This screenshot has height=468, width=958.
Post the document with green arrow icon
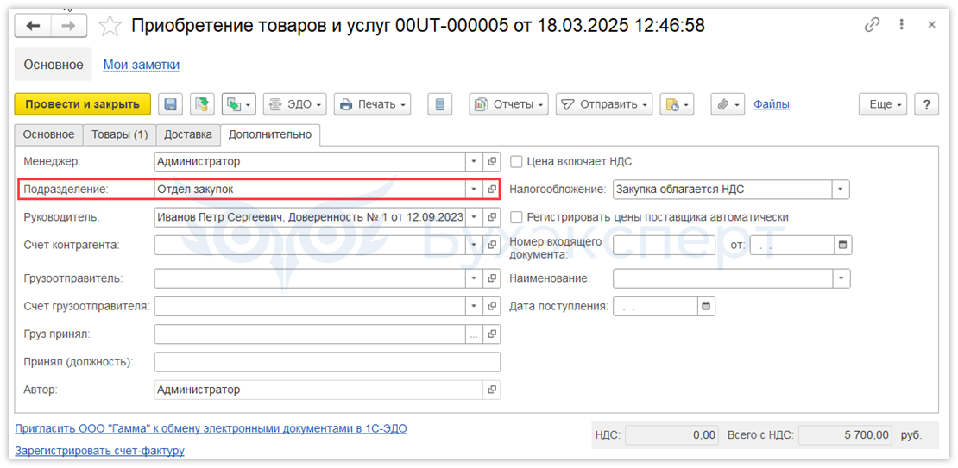click(x=202, y=104)
